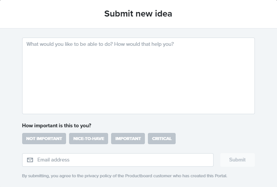Click the word 'Portal' ending the disclaimer
The image size is (277, 187).
coord(221,176)
